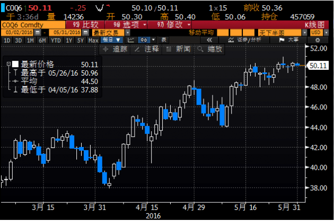Open the end date calendar picker
This screenshot has height=221, width=334.
point(85,33)
